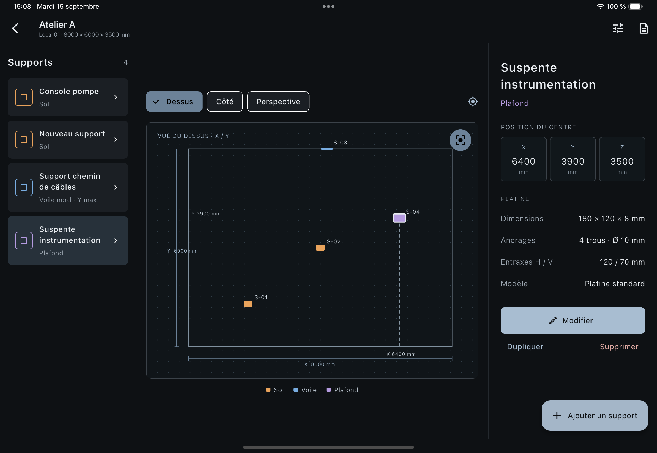Select the S-01 orange marker on plan

point(248,304)
